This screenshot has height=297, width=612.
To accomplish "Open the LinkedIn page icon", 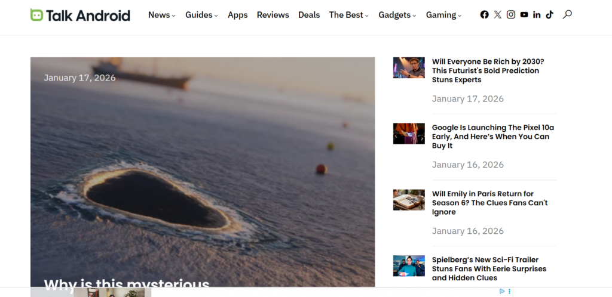I will pos(537,15).
